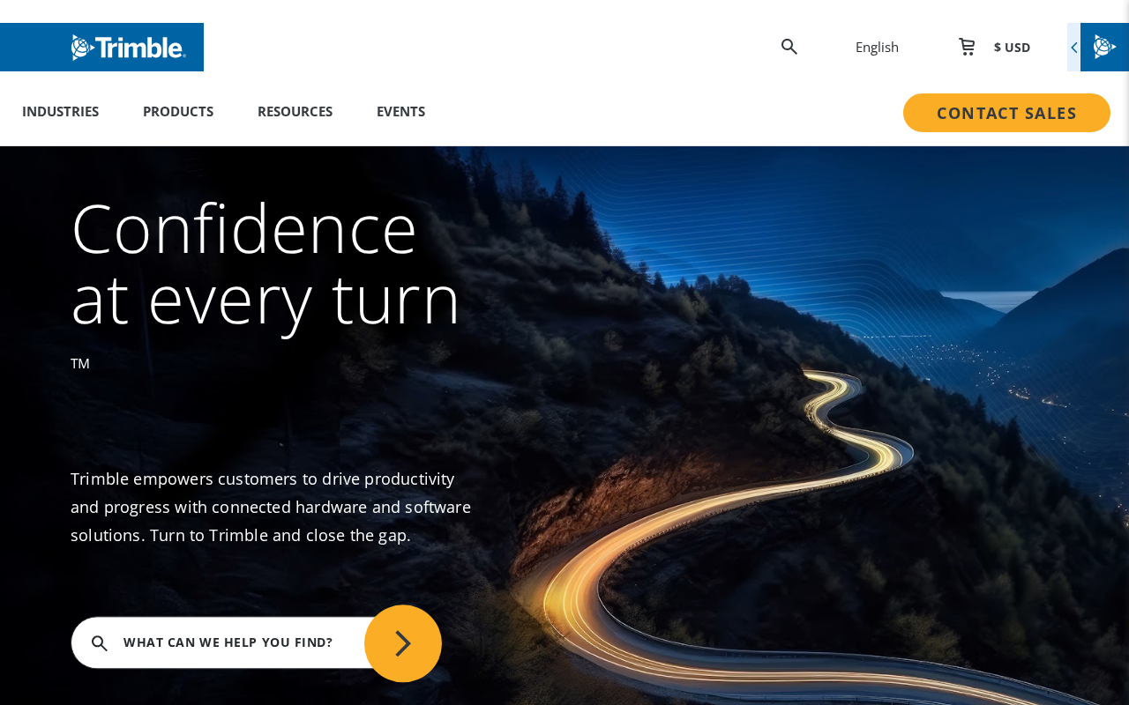Click the distant lake valley in hero image

click(x=1014, y=370)
